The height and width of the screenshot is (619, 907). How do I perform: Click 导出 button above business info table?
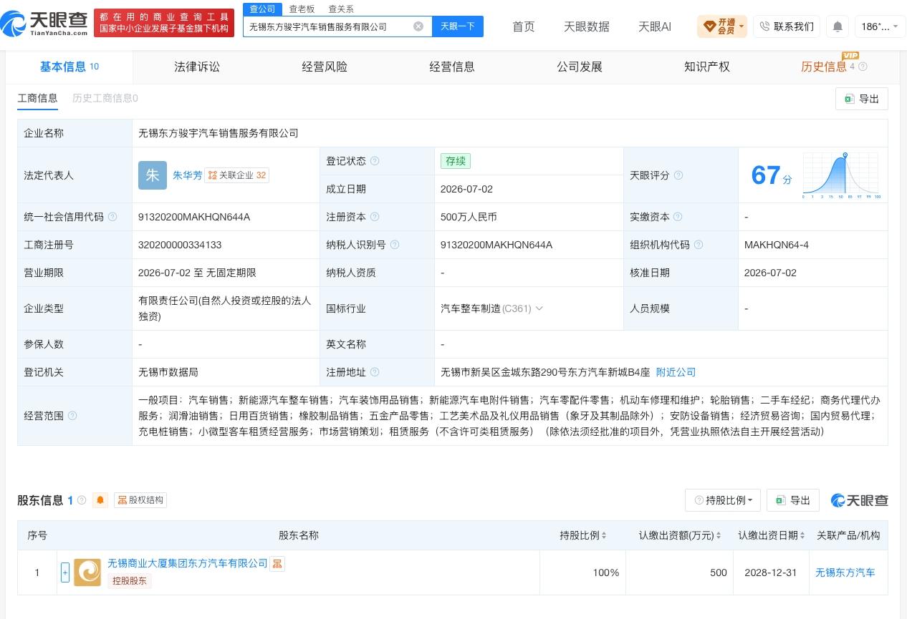pos(862,99)
